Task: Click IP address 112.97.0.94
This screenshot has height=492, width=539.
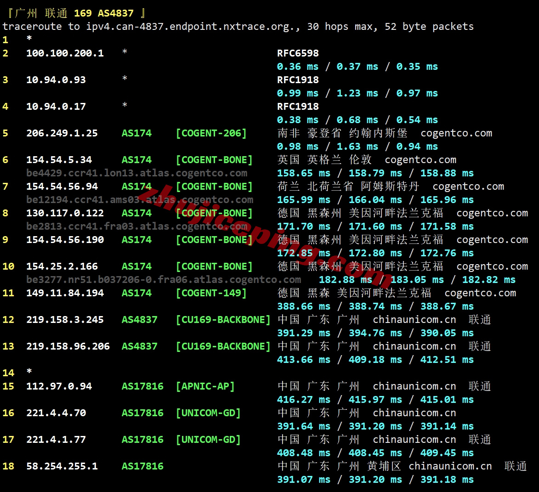Action: pyautogui.click(x=59, y=386)
